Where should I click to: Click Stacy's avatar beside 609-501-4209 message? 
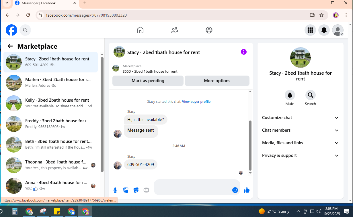tap(118, 165)
